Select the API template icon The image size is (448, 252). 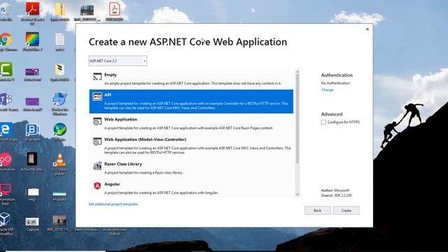click(x=97, y=97)
